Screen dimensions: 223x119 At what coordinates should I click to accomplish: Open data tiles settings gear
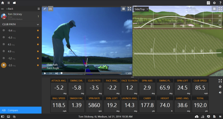coord(220,87)
